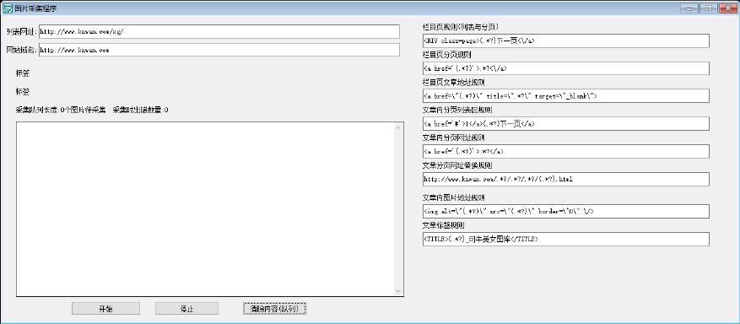This screenshot has height=324, width=740.
Task: Click inside the large log text area
Action: 206,209
